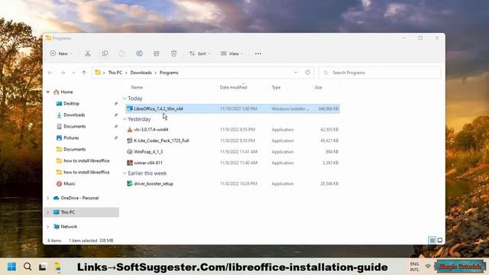The width and height of the screenshot is (489, 275).
Task: Open pinned Documents in the sidebar
Action: [75, 127]
